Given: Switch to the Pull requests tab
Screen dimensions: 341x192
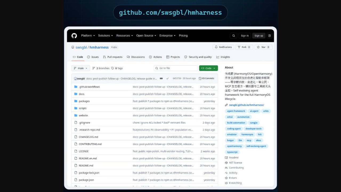Looking at the screenshot, I should 113,57.
